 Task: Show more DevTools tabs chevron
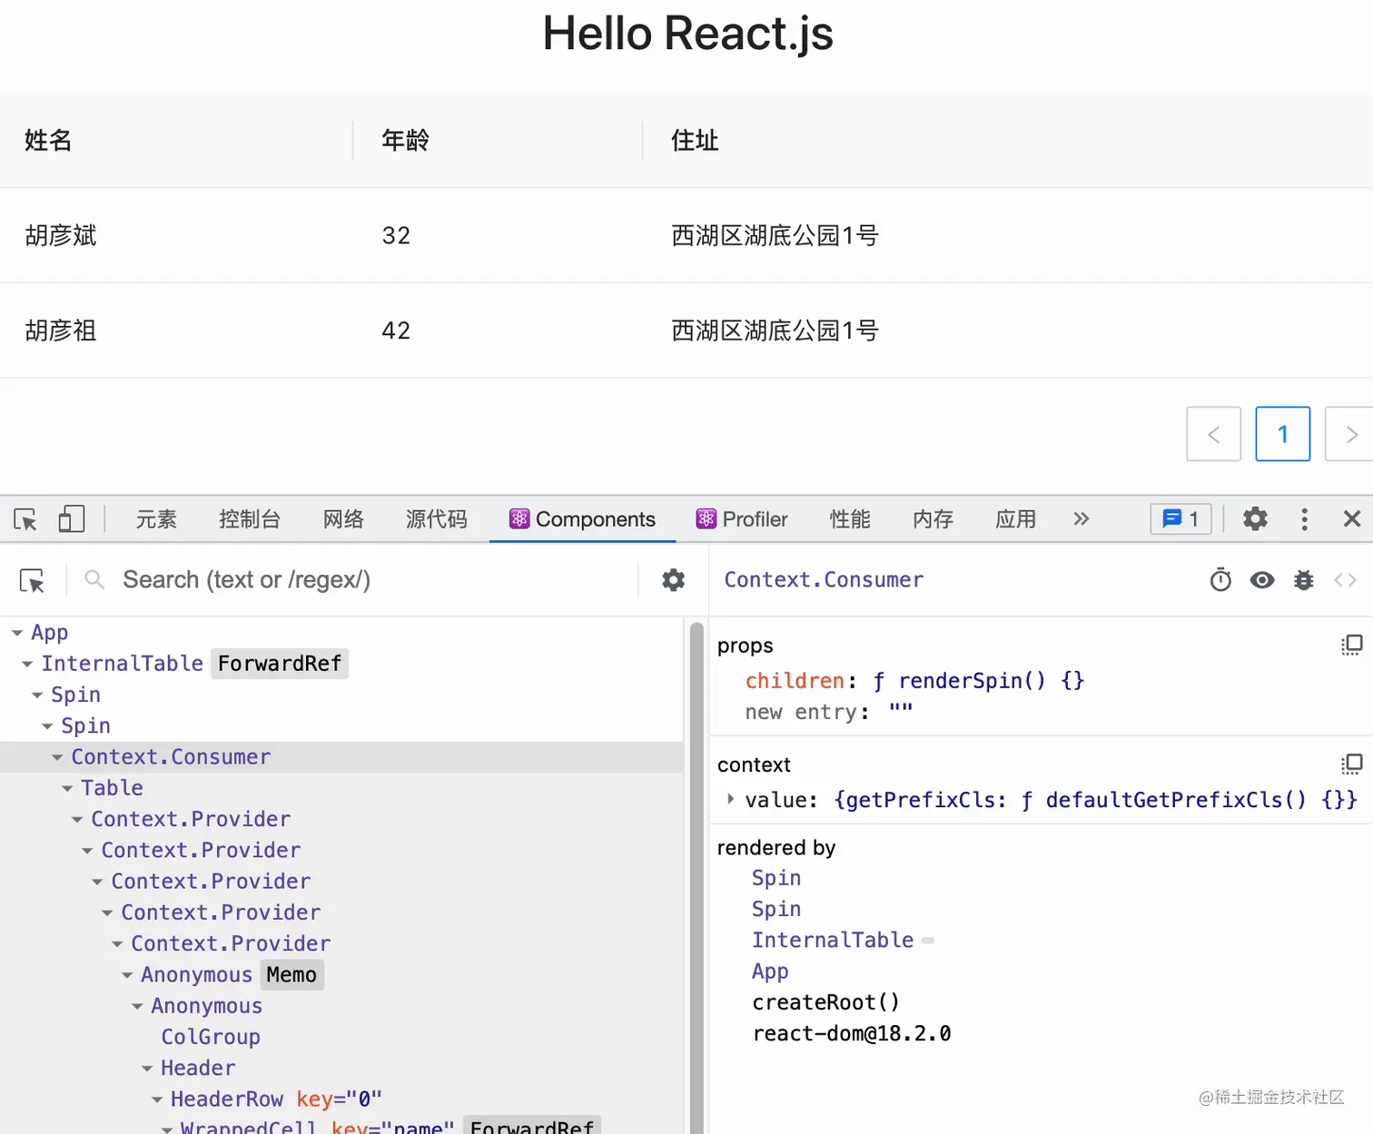[x=1081, y=519]
